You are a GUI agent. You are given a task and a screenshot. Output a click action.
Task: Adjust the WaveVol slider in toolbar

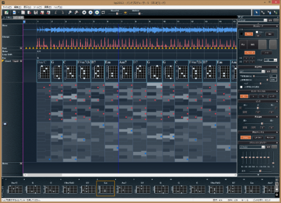[x=117, y=13]
